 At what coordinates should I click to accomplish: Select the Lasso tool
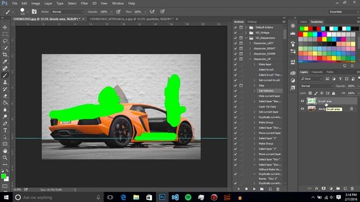5,41
